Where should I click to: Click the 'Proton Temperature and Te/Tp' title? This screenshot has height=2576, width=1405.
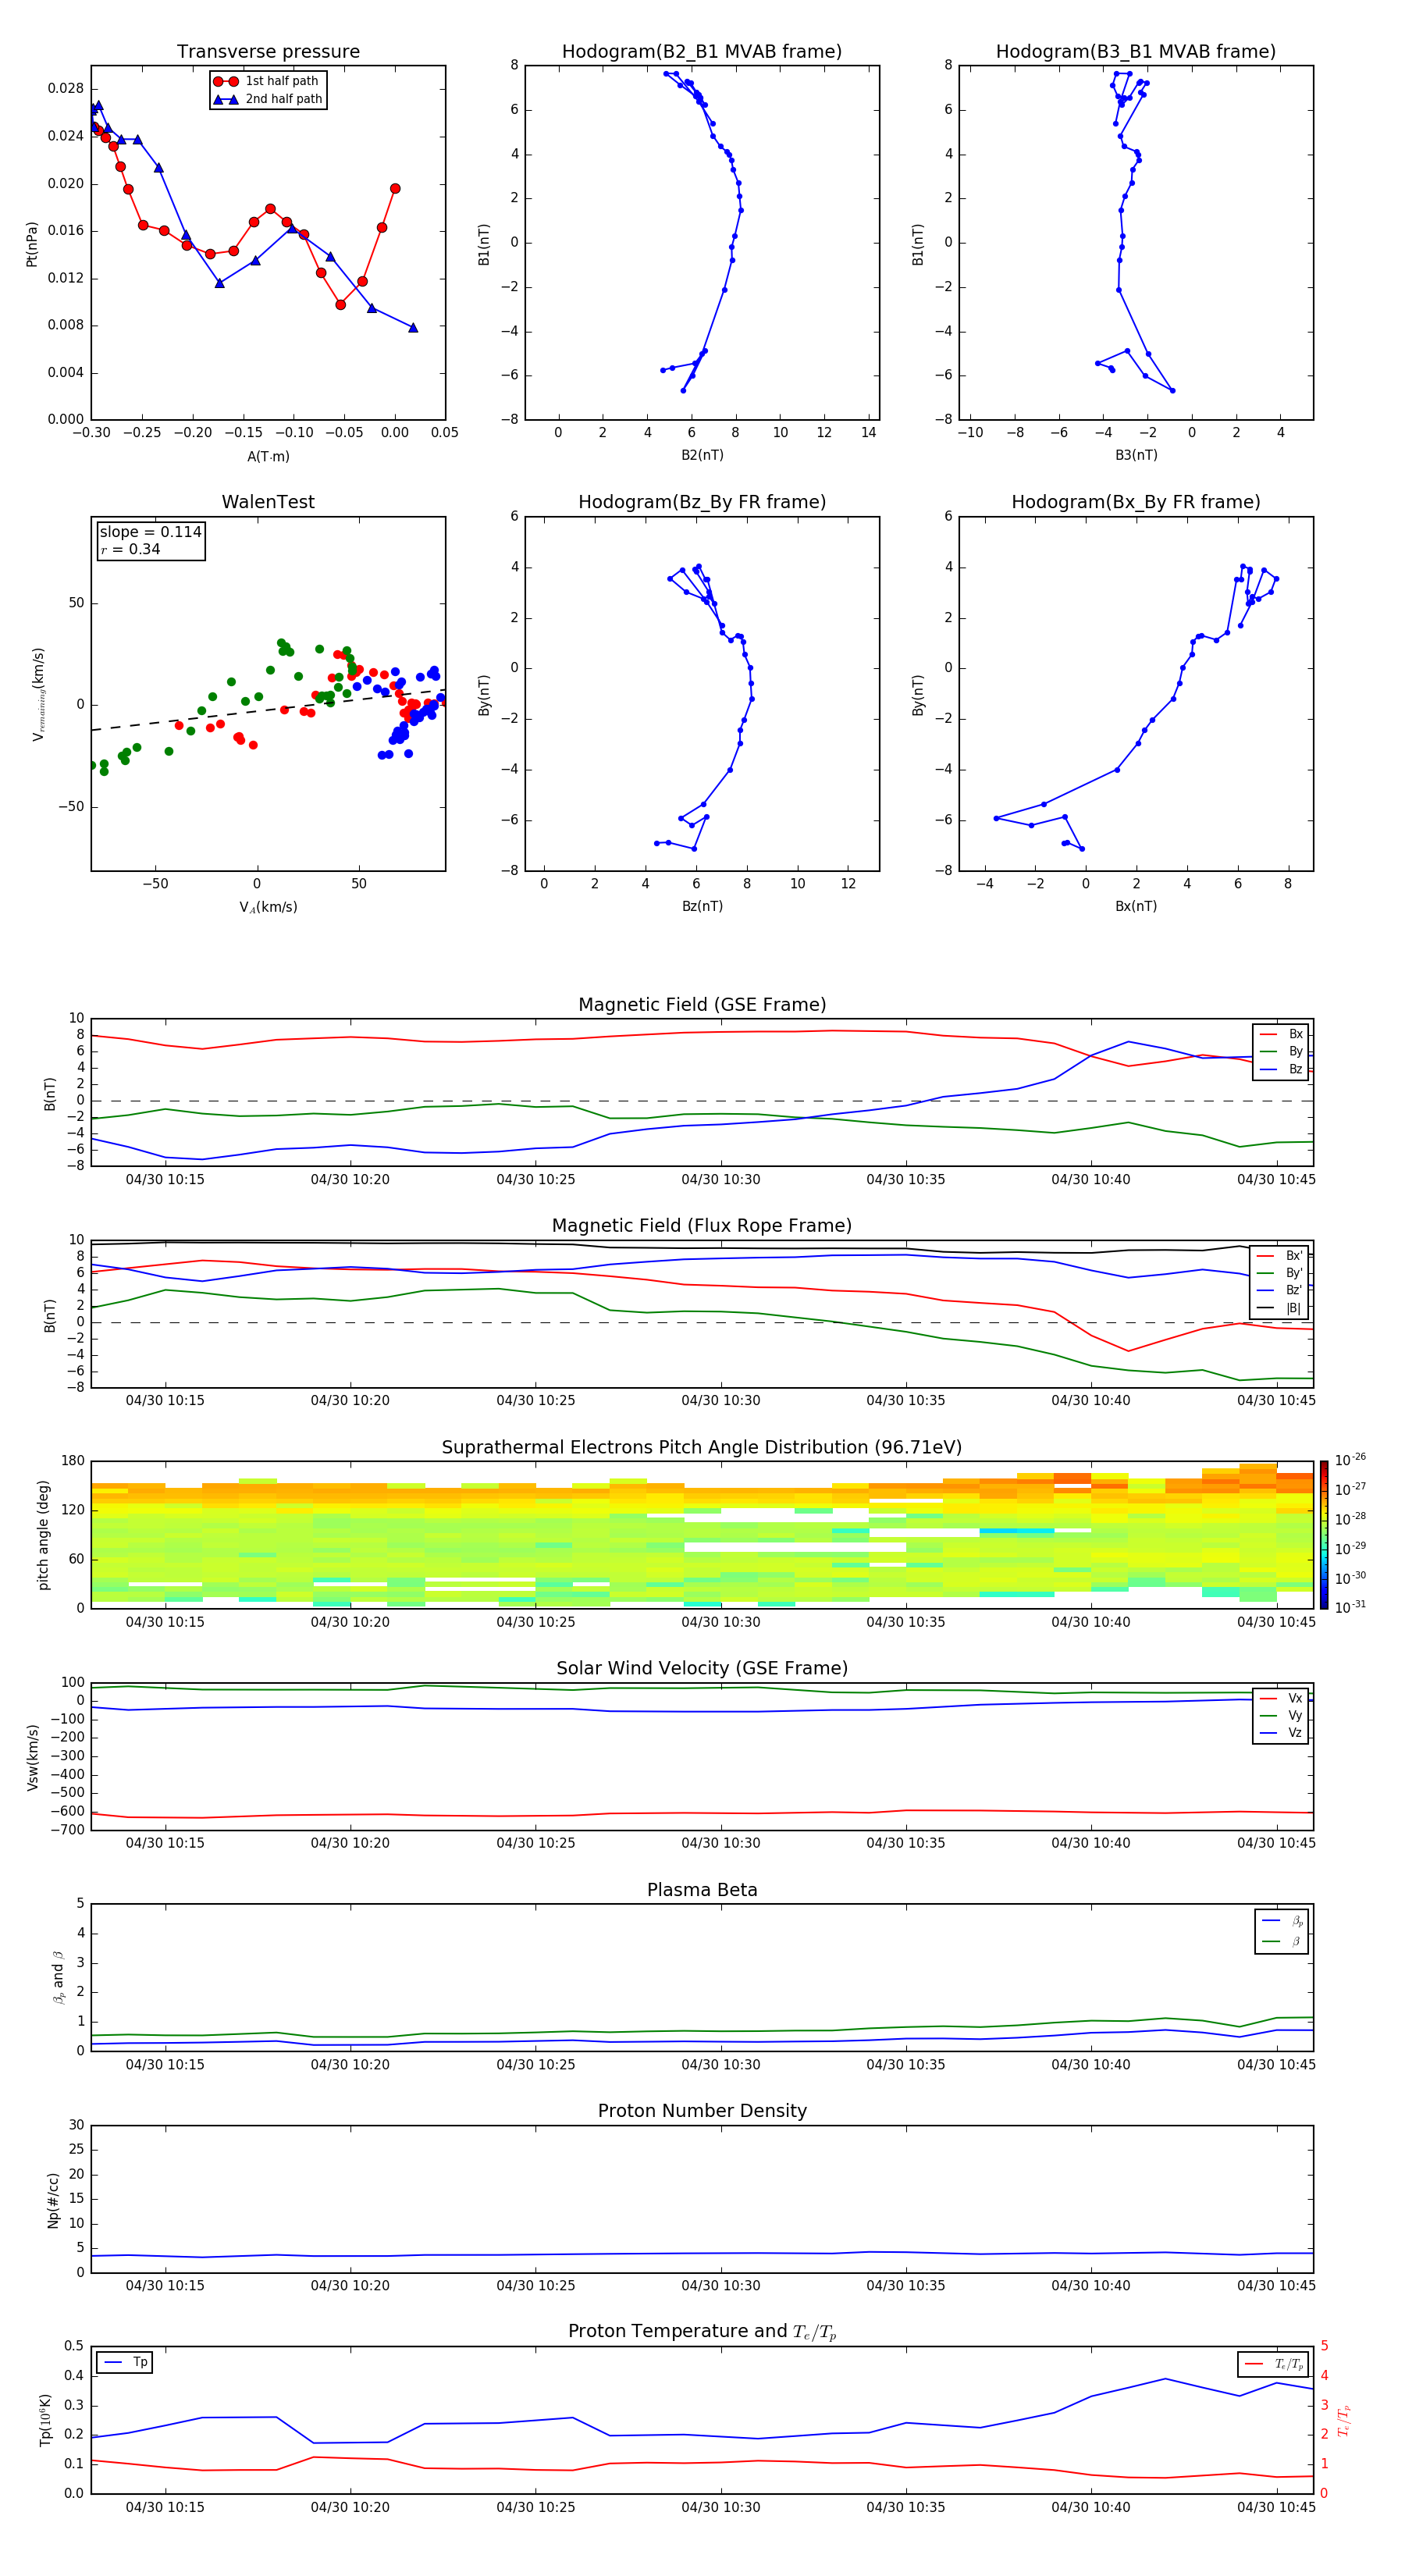click(702, 2332)
